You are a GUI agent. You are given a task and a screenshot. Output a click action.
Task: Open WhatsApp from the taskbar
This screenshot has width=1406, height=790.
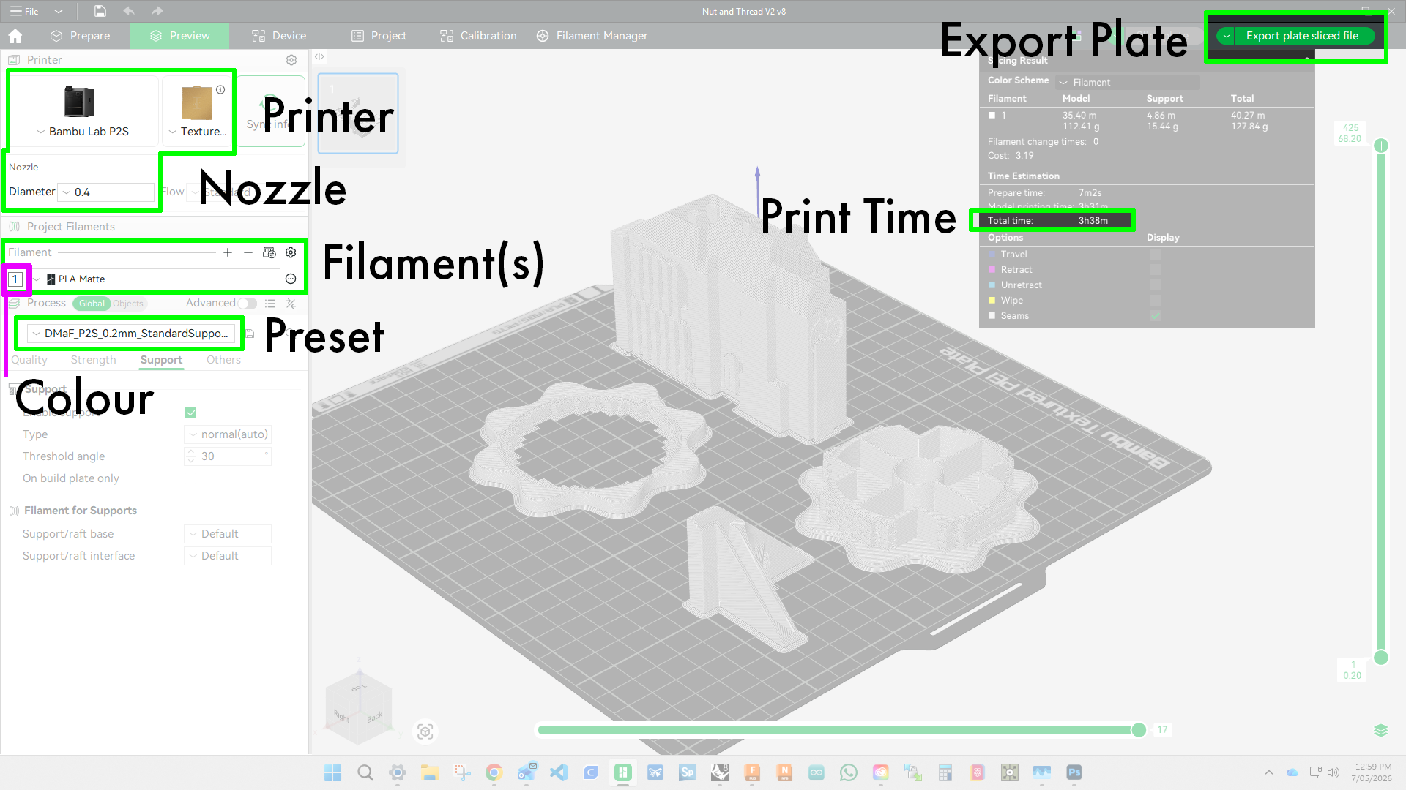point(849,772)
